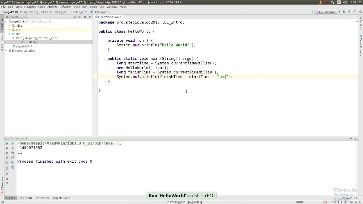This screenshot has height=204, width=363.
Task: Toggle the 4: Run tool window button
Action: (11, 198)
